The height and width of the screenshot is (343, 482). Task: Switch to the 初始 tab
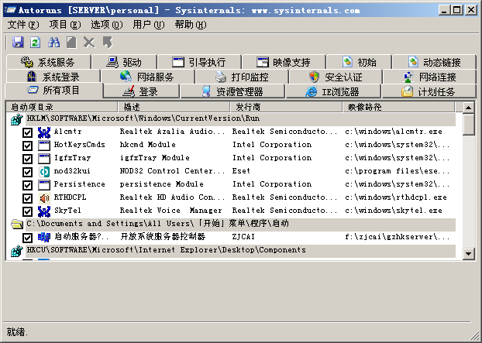coord(359,63)
